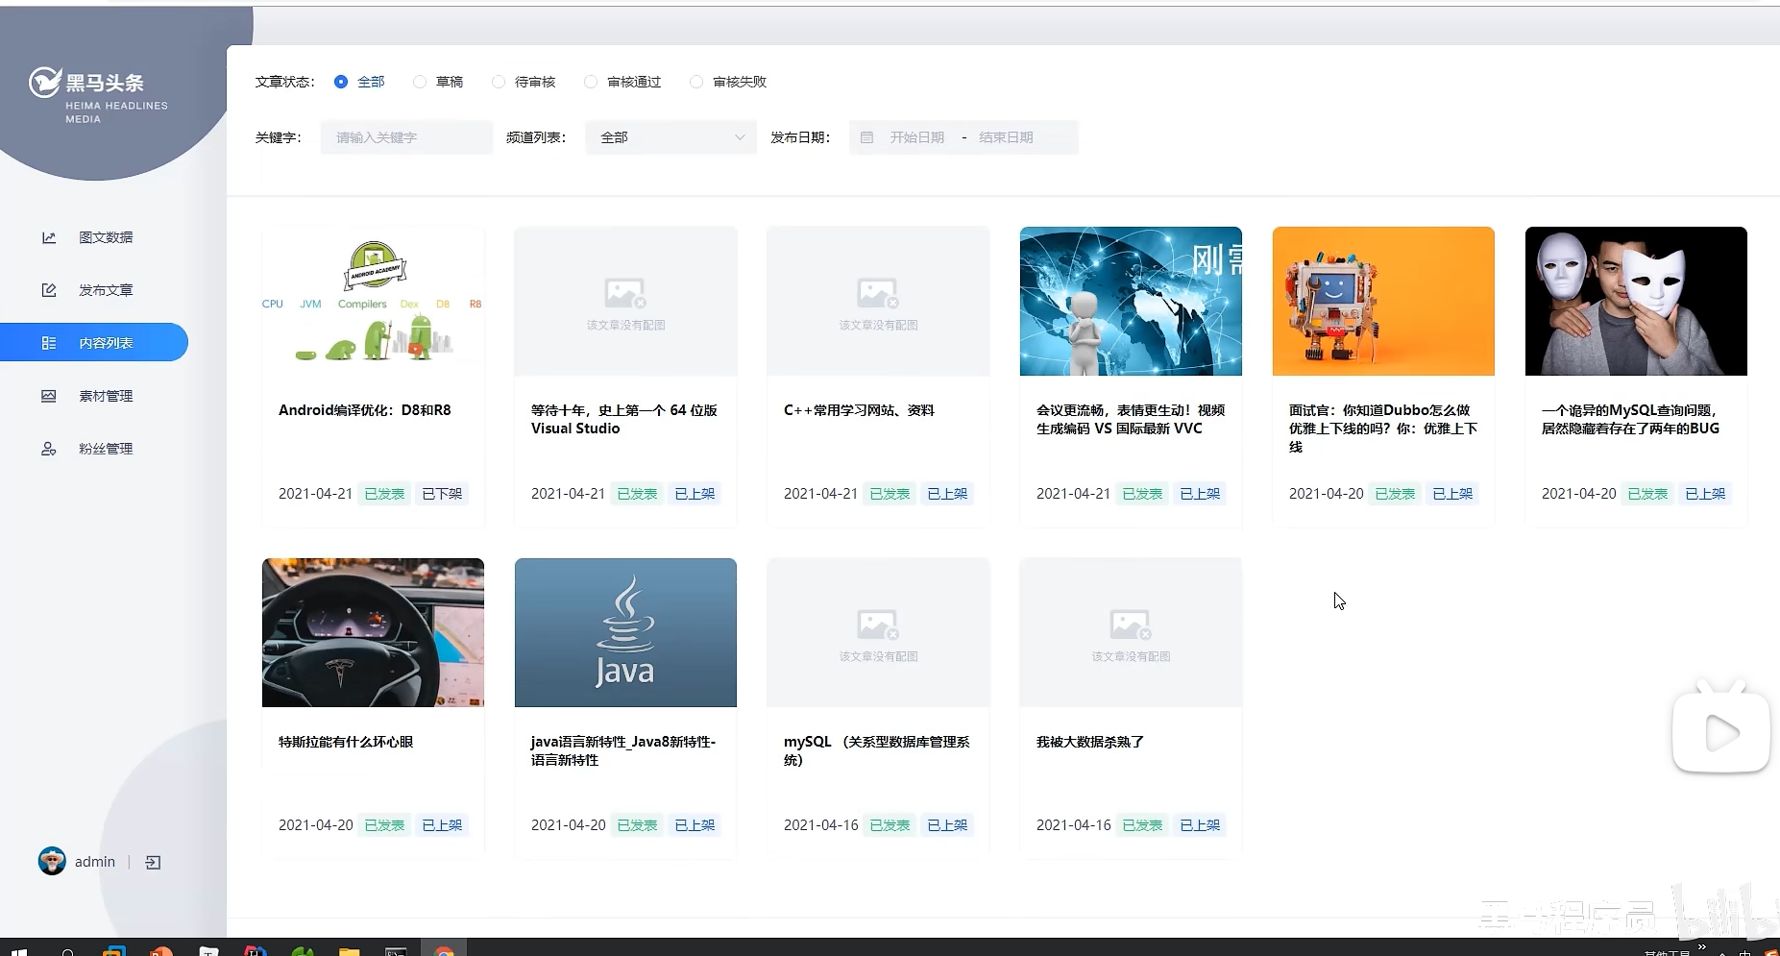Viewport: 1780px width, 956px height.
Task: Click the no-image placeholder icon on the Visual Studio card
Action: (x=625, y=293)
